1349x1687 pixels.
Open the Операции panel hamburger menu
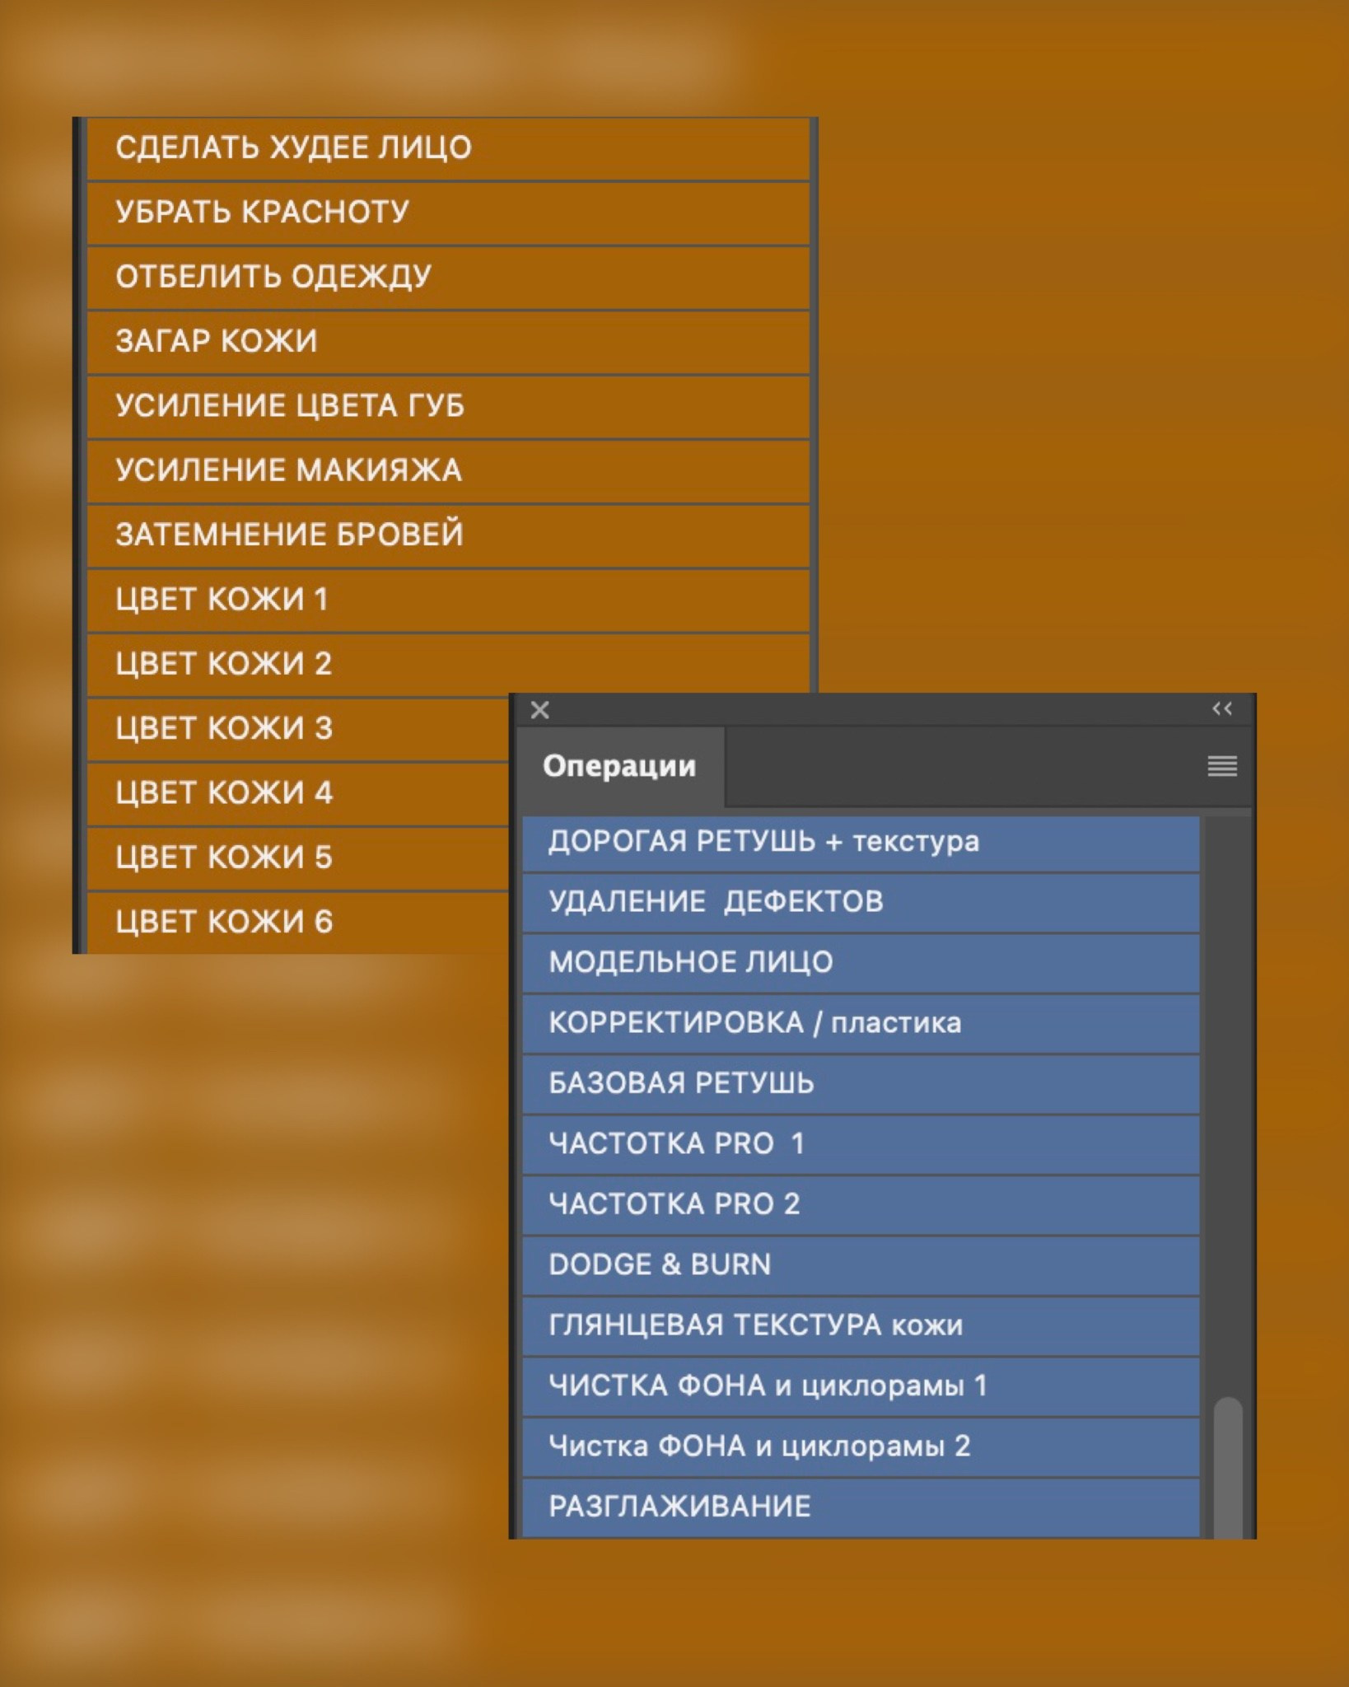[x=1222, y=767]
